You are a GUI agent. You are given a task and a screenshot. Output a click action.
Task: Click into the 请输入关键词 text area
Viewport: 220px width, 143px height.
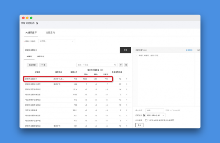tap(166, 79)
